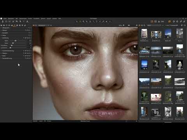The image size is (187, 140).
Task: Expand the Moiré panel arrow
Action: pyautogui.click(x=1, y=56)
